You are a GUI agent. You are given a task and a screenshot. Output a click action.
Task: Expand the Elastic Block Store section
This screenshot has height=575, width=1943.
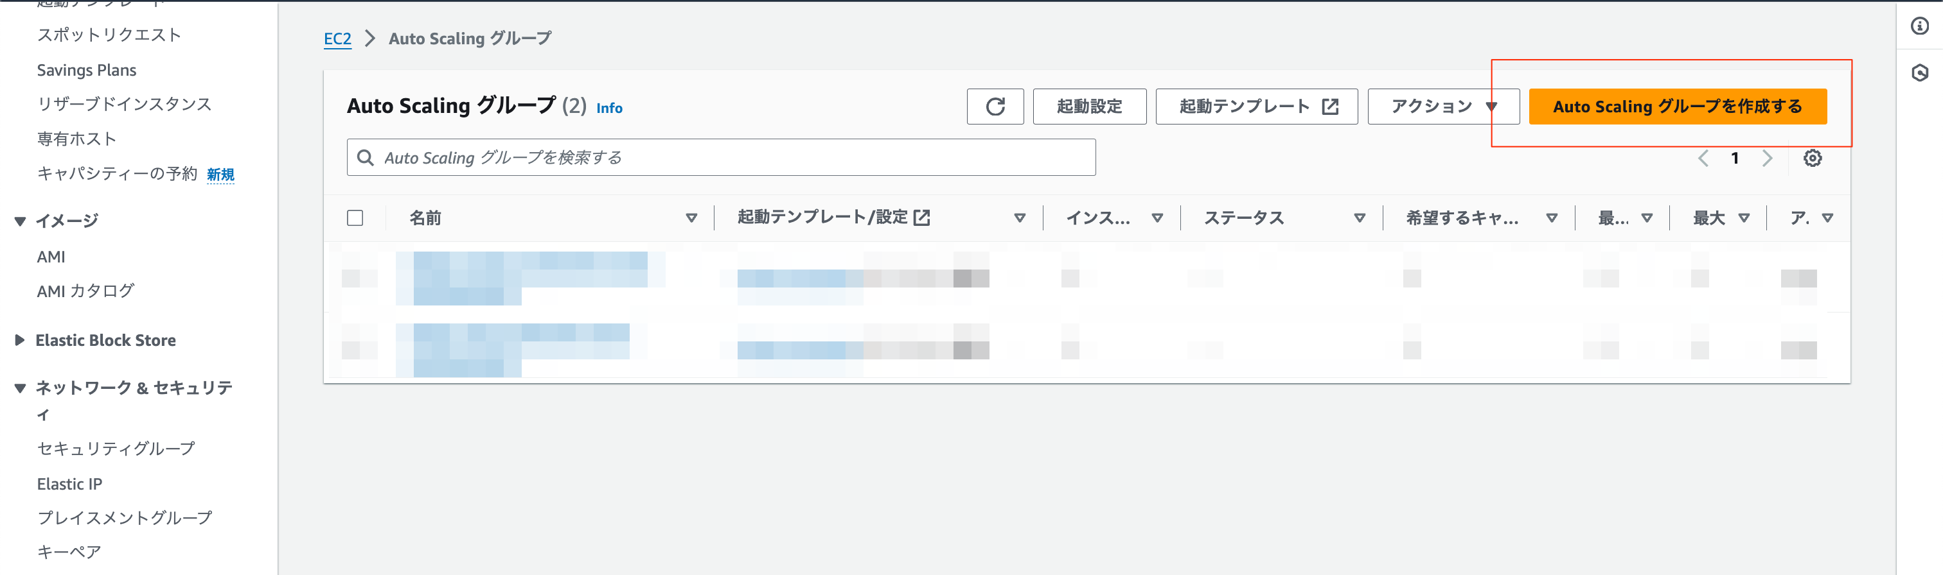[x=21, y=340]
